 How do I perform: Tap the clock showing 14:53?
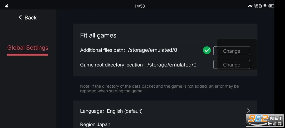click(x=139, y=6)
